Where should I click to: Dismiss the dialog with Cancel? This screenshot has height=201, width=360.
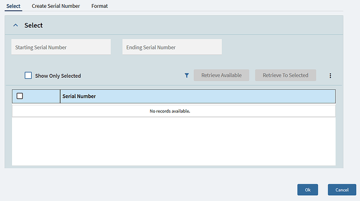342,190
